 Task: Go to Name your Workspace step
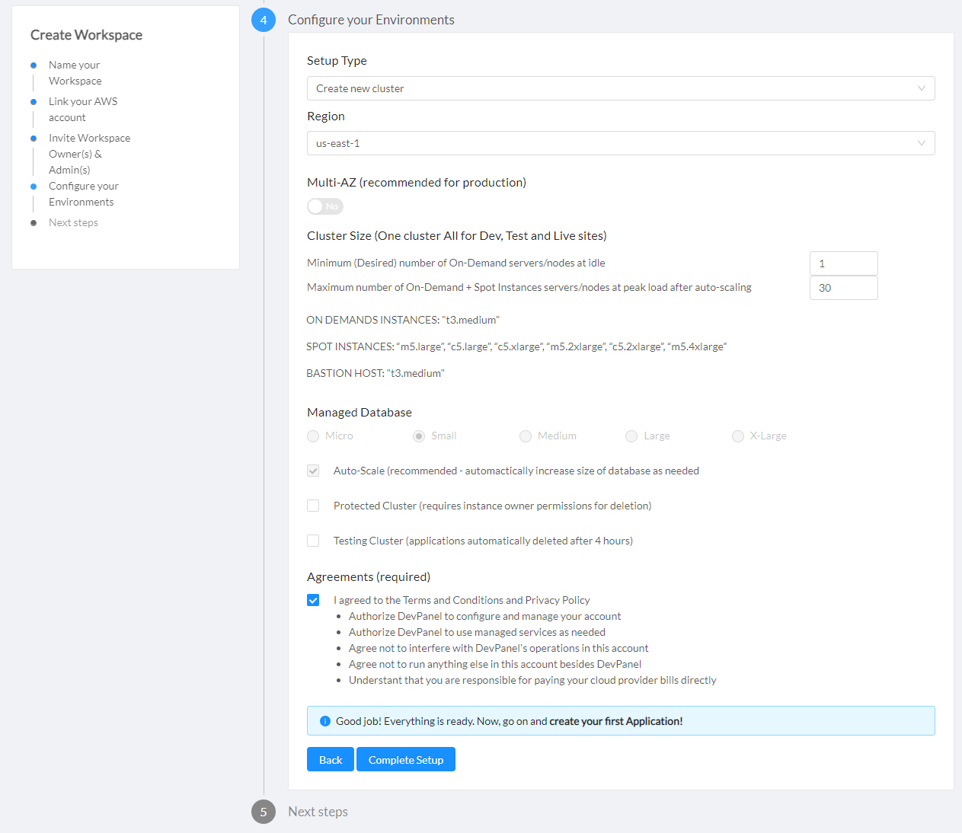pos(75,73)
